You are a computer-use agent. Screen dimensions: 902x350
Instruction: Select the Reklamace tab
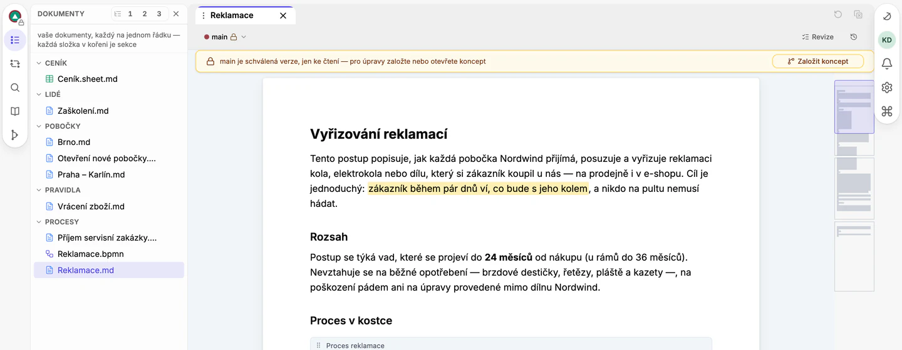coord(245,16)
